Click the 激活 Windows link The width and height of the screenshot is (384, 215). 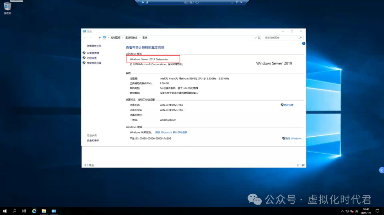(293, 138)
